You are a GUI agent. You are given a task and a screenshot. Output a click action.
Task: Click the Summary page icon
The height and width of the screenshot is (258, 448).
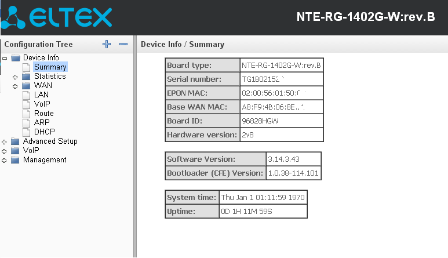26,67
